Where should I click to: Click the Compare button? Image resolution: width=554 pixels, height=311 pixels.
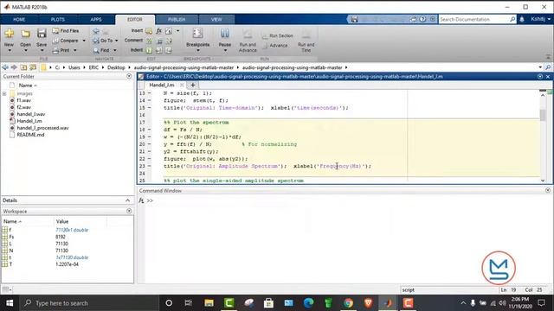(66, 41)
